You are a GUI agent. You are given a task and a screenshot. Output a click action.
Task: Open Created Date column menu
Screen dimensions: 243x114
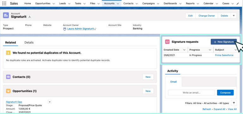coord(184,50)
